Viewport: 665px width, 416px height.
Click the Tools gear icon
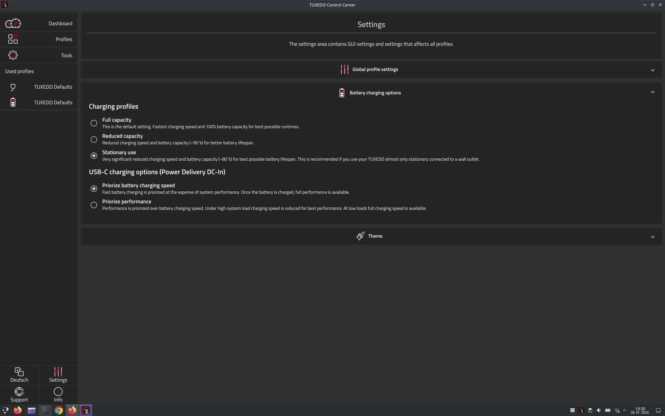[x=13, y=55]
